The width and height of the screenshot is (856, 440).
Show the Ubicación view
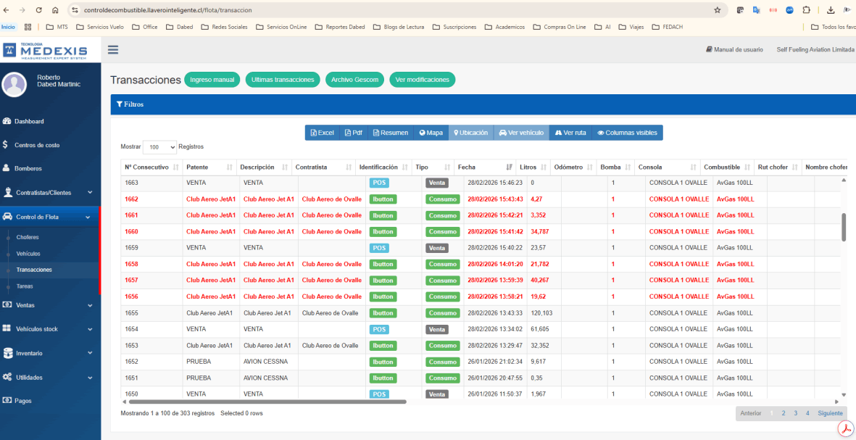coord(471,132)
